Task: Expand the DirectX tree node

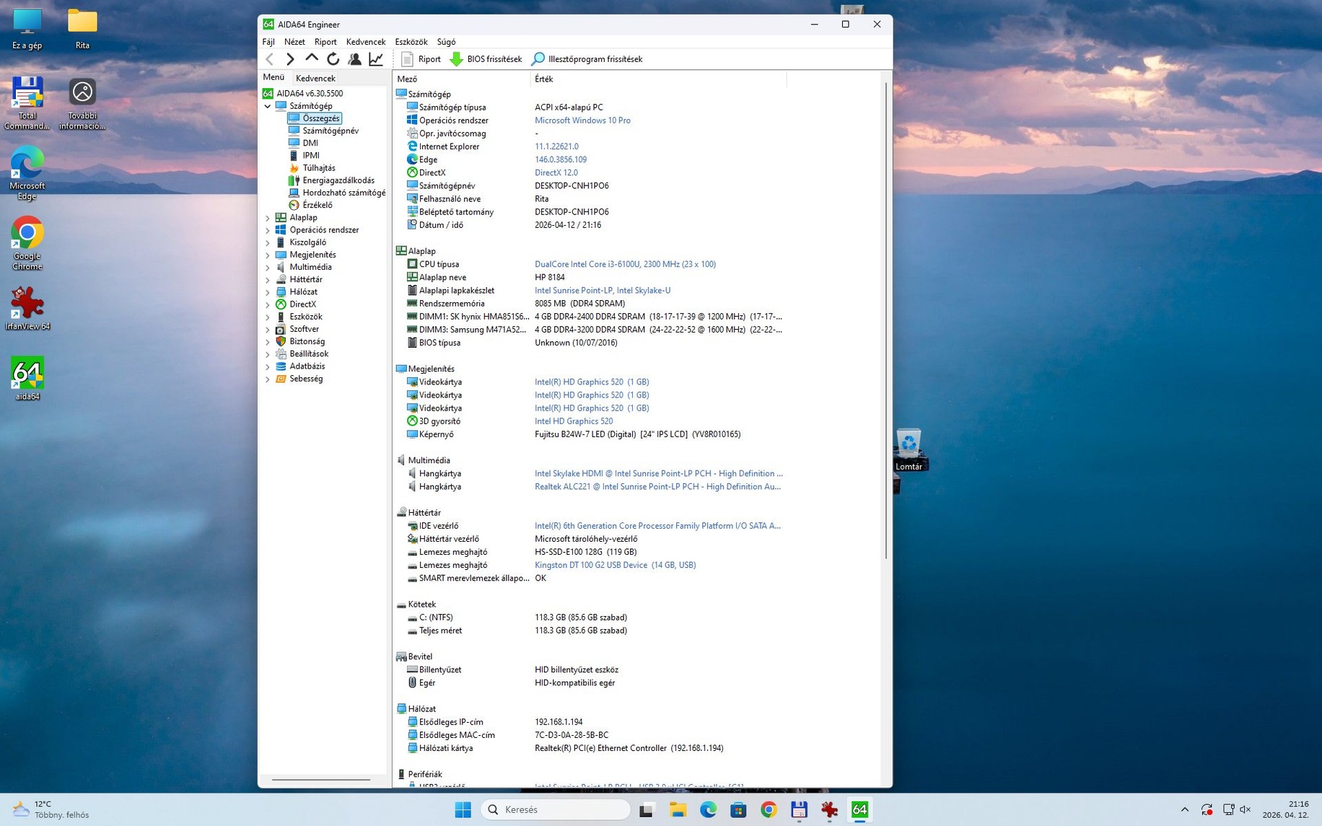Action: pos(268,304)
